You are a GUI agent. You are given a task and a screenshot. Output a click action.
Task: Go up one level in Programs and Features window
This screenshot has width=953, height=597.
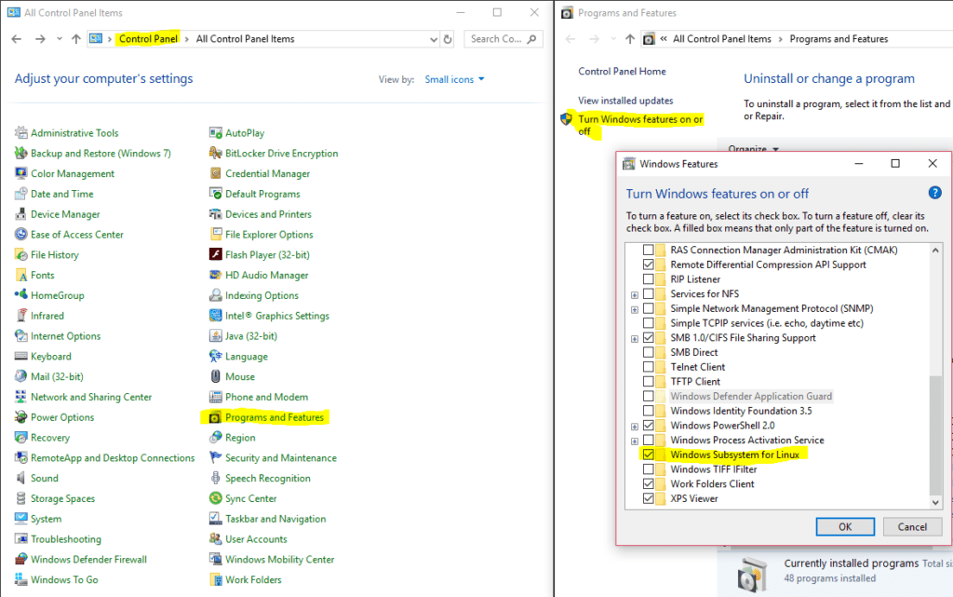[630, 39]
